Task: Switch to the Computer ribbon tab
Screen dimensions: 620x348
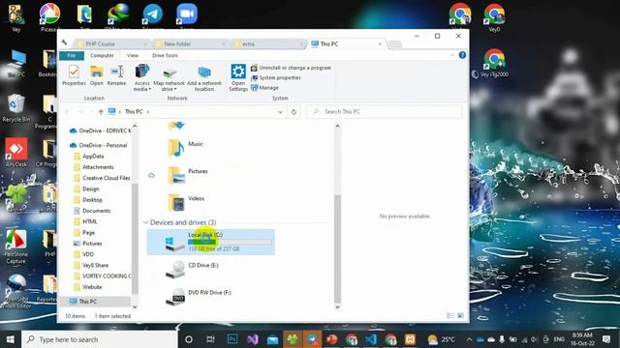Action: pyautogui.click(x=102, y=56)
